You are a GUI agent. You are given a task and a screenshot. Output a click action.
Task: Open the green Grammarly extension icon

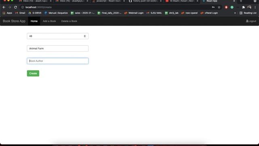coord(232,7)
